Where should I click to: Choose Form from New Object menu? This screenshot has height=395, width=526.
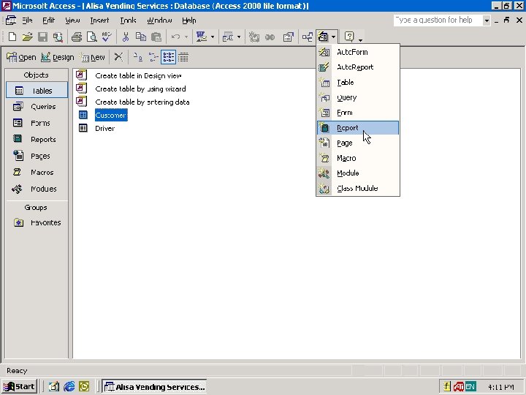358,113
